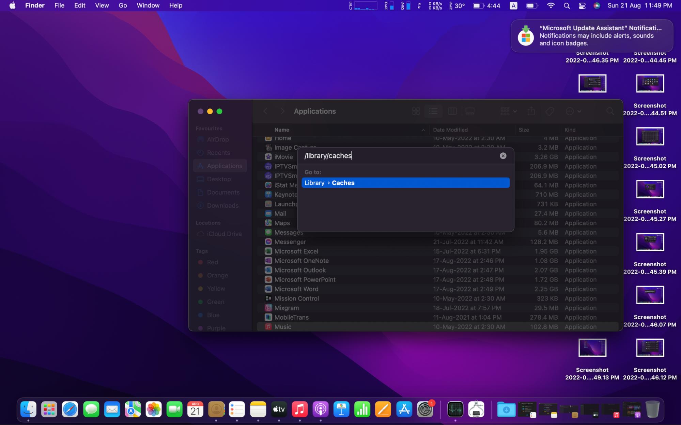Click the Share toolbar icon
This screenshot has width=681, height=425.
(531, 111)
